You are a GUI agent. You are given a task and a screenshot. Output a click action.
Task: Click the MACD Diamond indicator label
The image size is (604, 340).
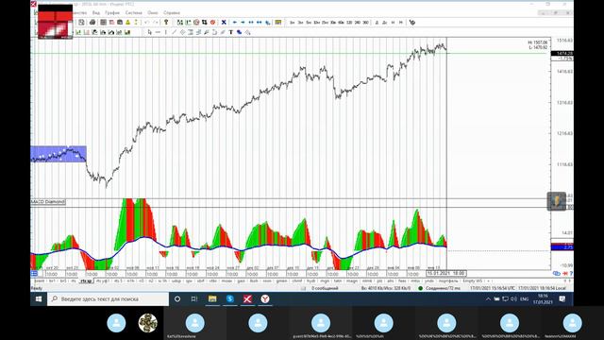(48, 202)
